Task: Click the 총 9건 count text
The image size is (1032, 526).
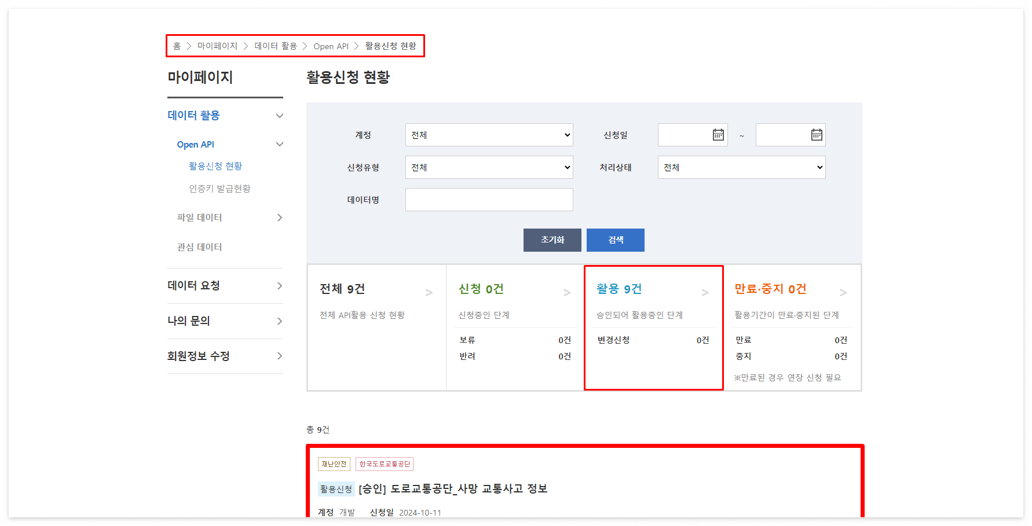Action: (x=317, y=429)
